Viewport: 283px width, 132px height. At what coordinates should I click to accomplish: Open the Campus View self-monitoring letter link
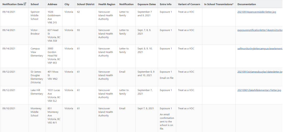[x=260, y=48]
